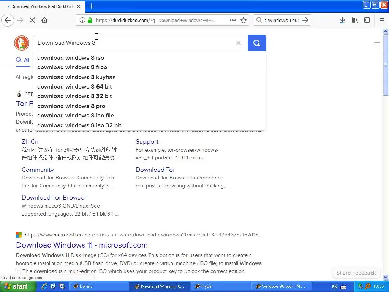Open the Community sitelink
Screen dimensions: 389x292
pos(38,170)
